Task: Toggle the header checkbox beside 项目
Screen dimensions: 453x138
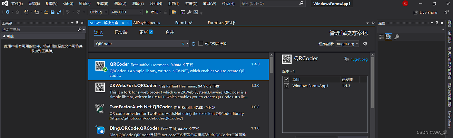Action: [286, 79]
